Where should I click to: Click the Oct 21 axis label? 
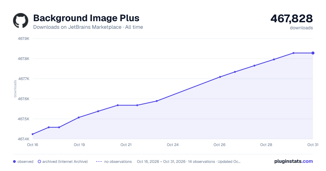point(126,145)
